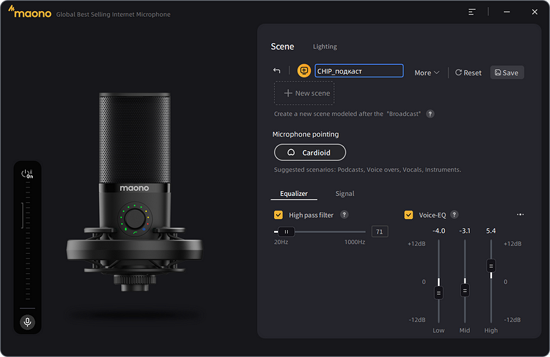Click the Save button

pos(507,73)
